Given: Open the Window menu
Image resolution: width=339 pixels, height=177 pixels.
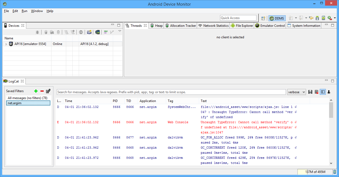Looking at the screenshot, I should tap(37, 11).
